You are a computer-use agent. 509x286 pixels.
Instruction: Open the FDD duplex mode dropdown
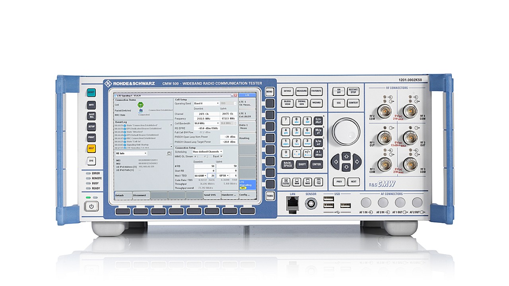tap(228, 104)
